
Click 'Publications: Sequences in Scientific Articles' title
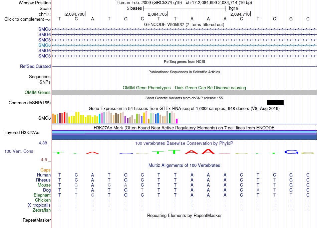[x=184, y=72]
